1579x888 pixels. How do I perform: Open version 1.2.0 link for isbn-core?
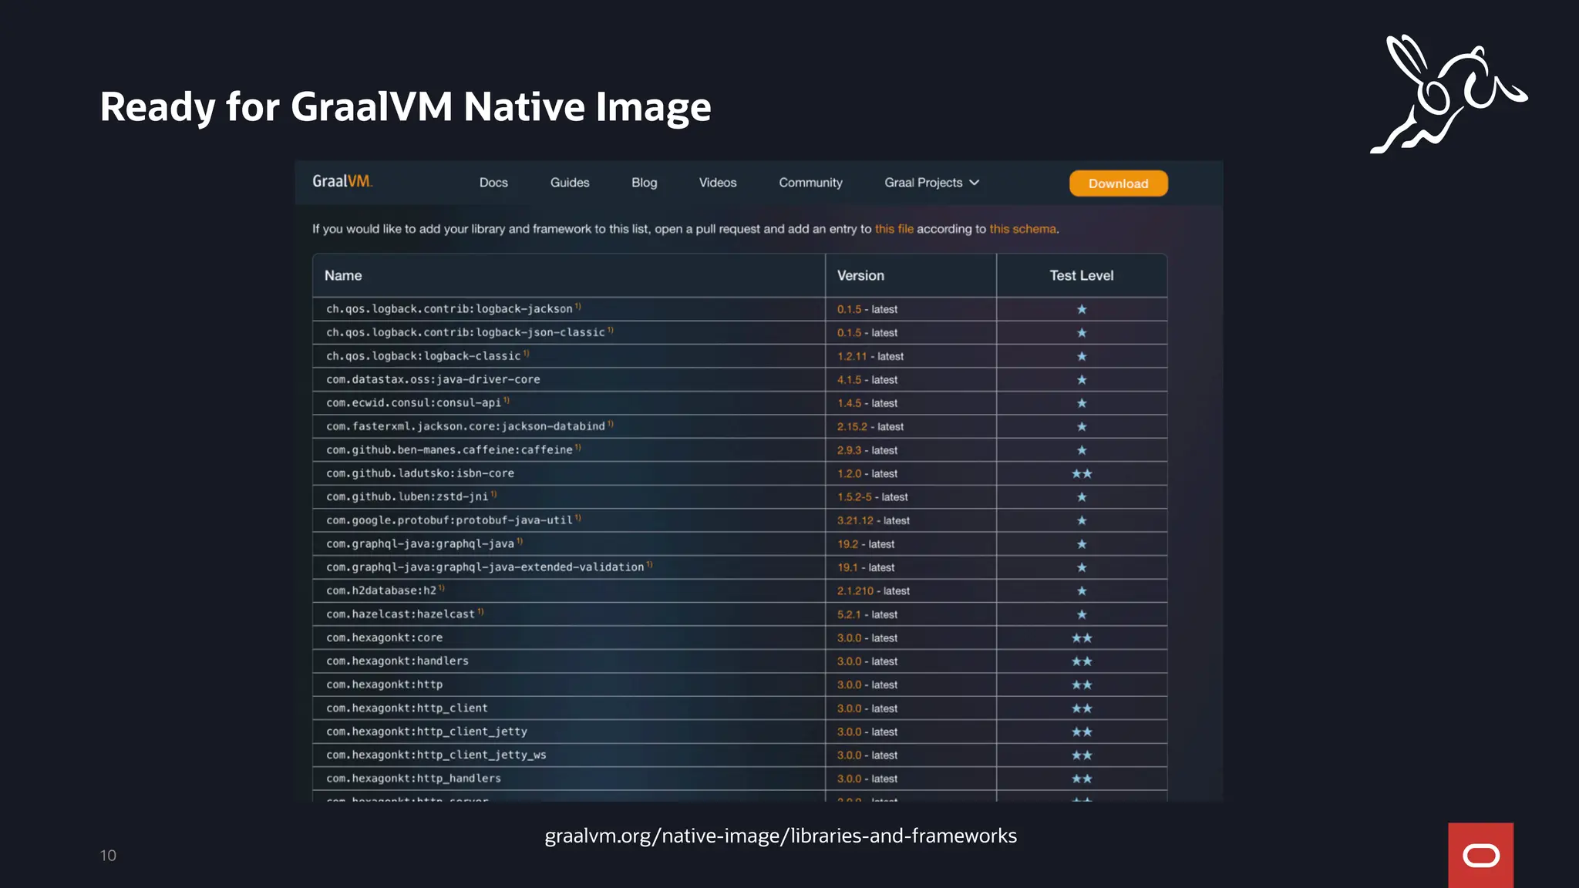click(x=849, y=473)
